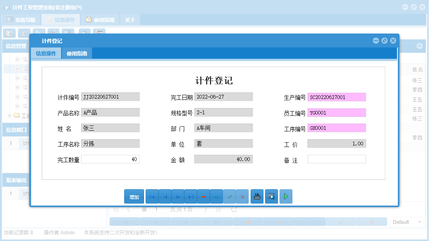
Task: Click the next record arrow icon
Action: coord(178,196)
